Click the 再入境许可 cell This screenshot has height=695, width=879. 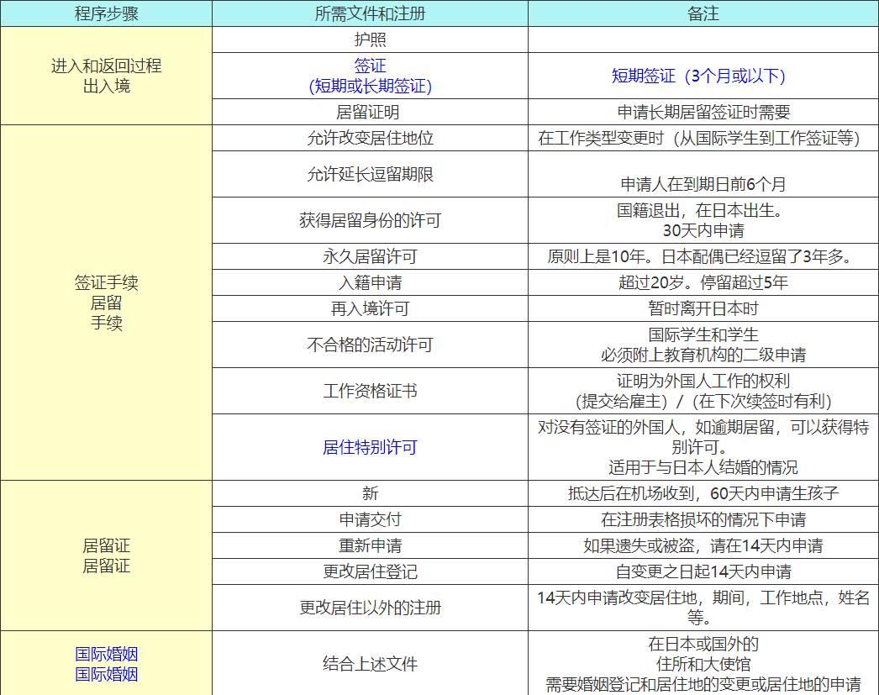pos(370,308)
